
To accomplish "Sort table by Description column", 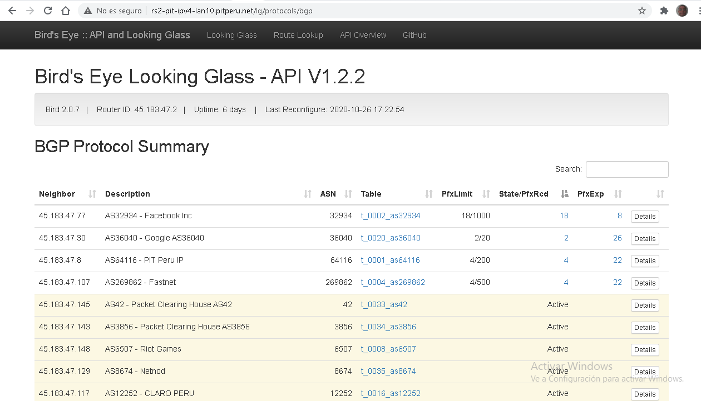I will [x=208, y=194].
